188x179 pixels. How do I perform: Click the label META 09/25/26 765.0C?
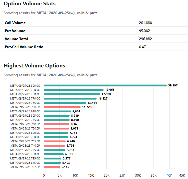25,103
